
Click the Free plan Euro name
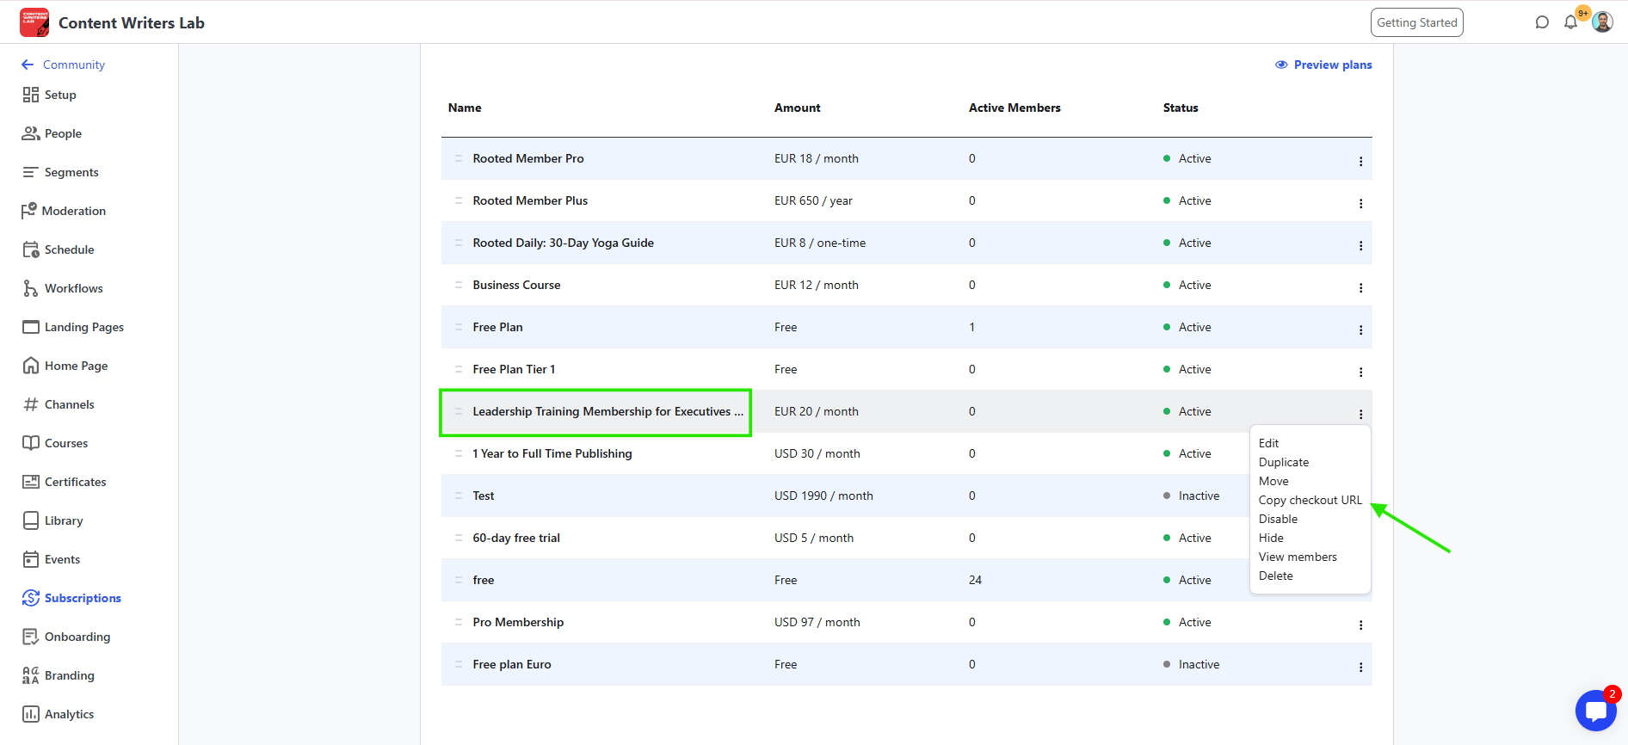click(512, 664)
